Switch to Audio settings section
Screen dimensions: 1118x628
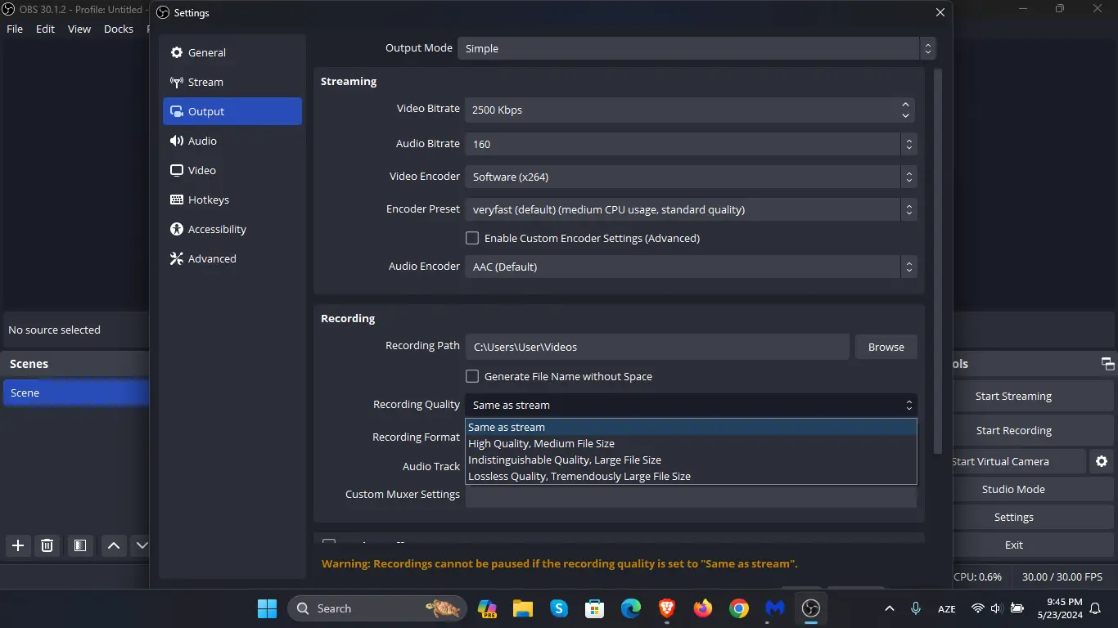tap(232, 141)
